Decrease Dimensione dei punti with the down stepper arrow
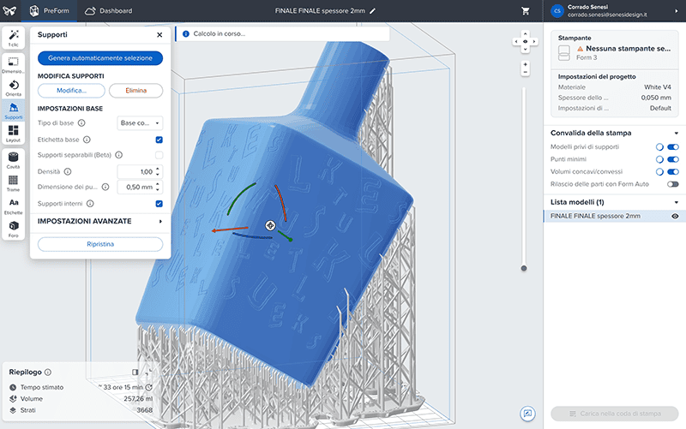Viewport: 686px width, 429px height. (158, 190)
